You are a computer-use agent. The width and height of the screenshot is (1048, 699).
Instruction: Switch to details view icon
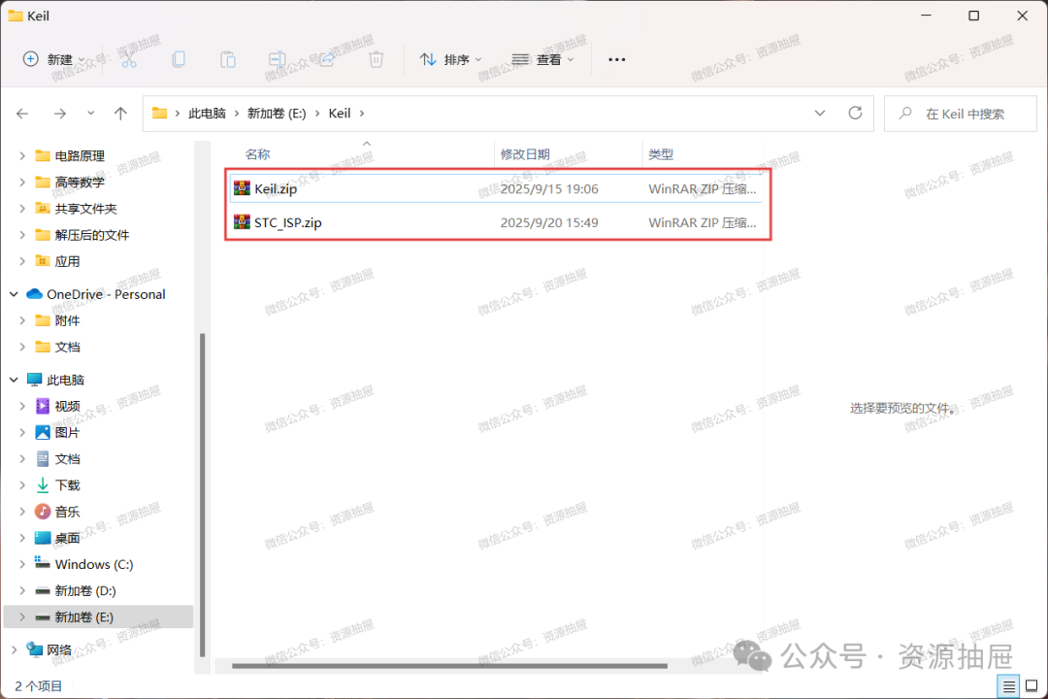1008,685
